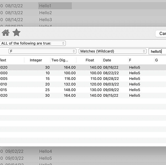Image resolution: width=166 pixels, height=165 pixels.
Task: Click the G column header
Action: (x=156, y=60)
